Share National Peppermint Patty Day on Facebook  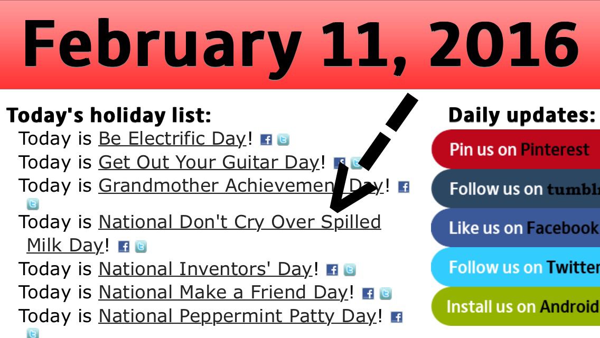[396, 317]
